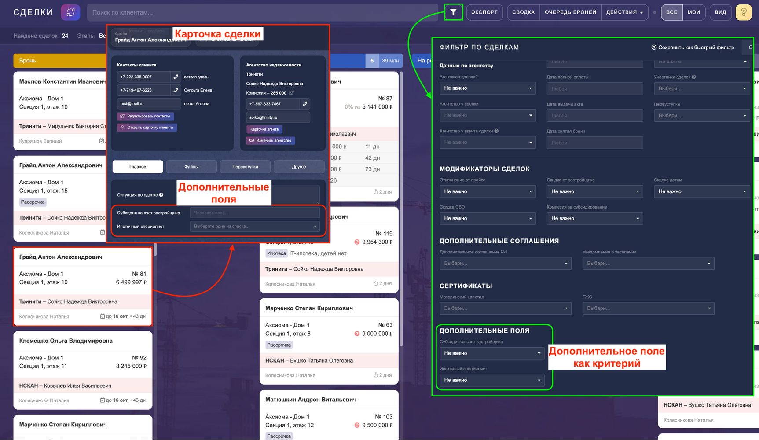Click 'Ипотека' tag on deal №119
The image size is (759, 440).
tap(276, 253)
